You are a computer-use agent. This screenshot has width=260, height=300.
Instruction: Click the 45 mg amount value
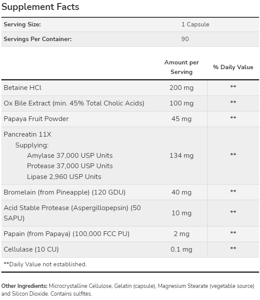click(181, 119)
